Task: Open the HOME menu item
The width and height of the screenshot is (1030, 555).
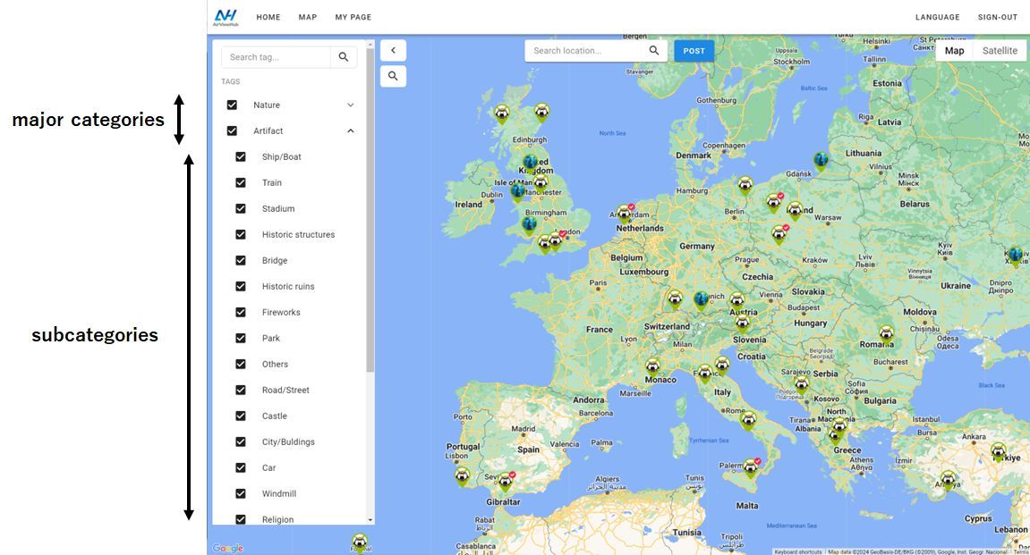Action: (x=268, y=17)
